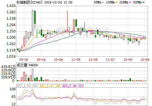This screenshot has height=106, width=152.
Task: Click the 1.382 price axis label
Action: pos(11,12)
